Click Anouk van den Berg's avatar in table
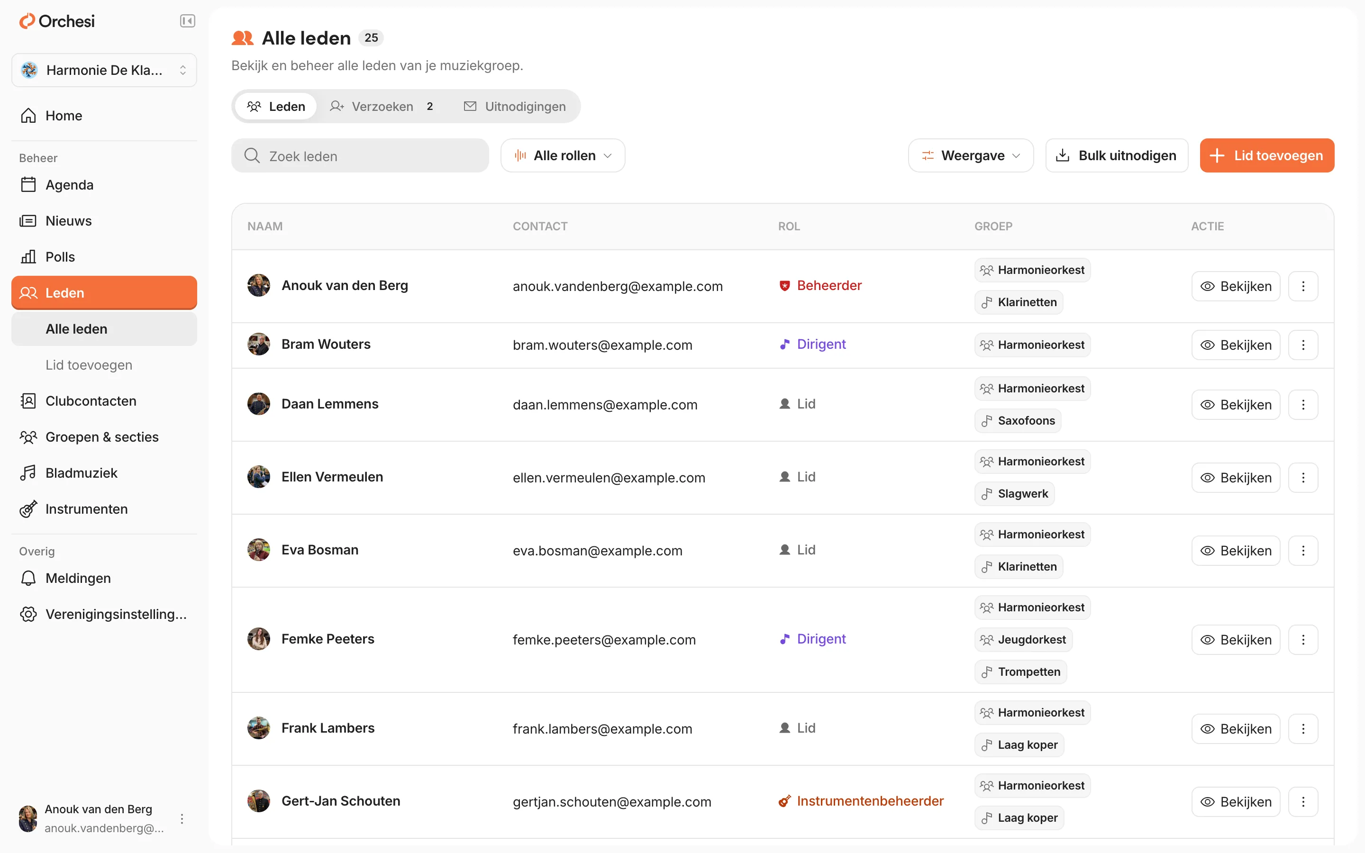Image resolution: width=1365 pixels, height=853 pixels. [258, 285]
